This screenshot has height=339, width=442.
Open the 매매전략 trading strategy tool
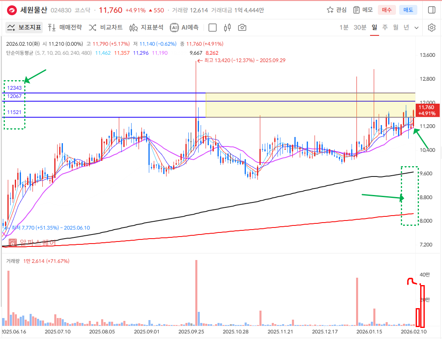tap(65, 28)
